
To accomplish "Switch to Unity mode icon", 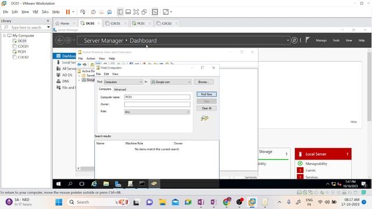I will 144,12.
